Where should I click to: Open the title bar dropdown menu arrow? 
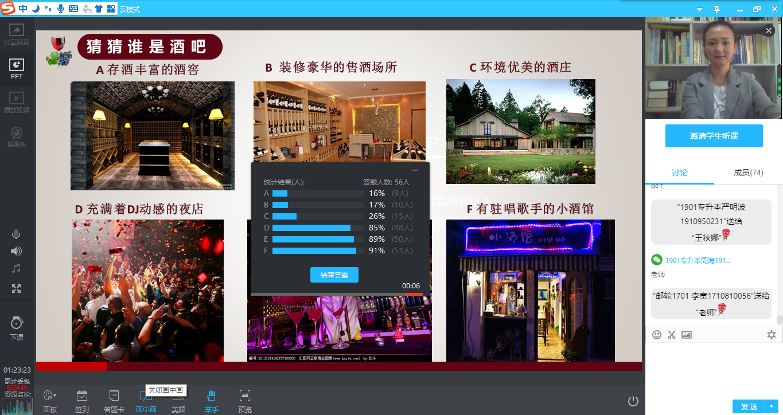(699, 9)
